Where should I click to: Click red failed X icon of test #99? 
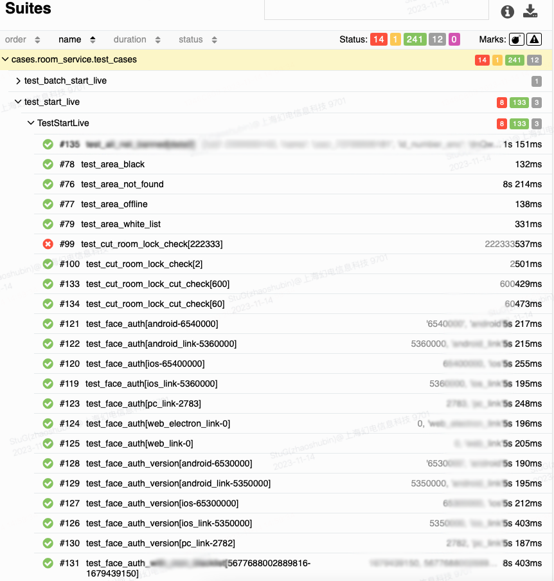coord(48,244)
